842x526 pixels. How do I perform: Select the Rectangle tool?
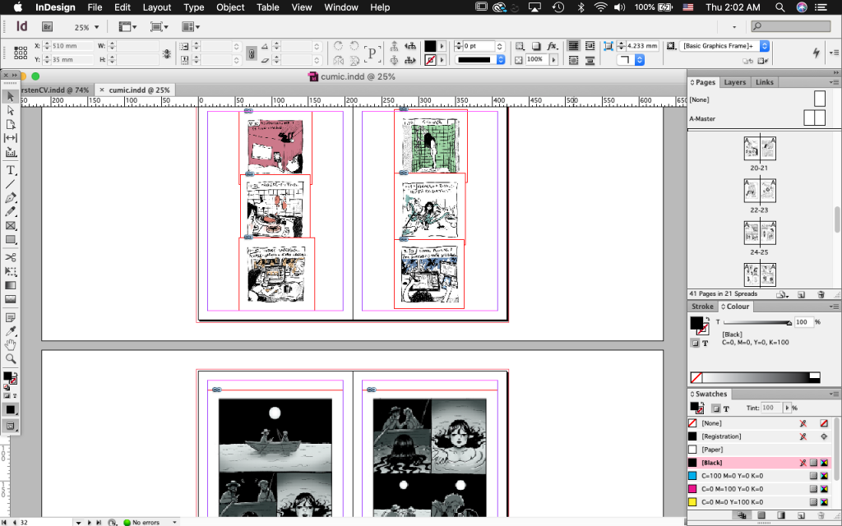[10, 240]
